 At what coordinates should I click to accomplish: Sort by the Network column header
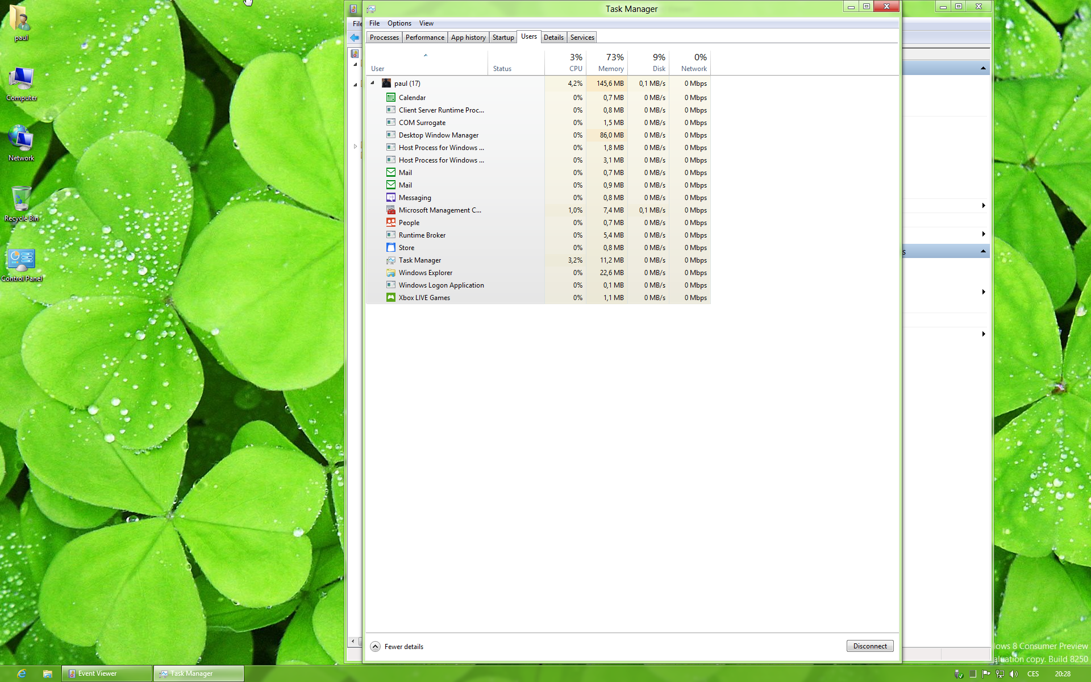click(690, 63)
